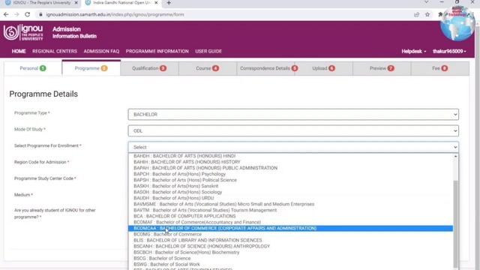Click the padlock site info icon
This screenshot has height=270, width=480.
[x=40, y=14]
